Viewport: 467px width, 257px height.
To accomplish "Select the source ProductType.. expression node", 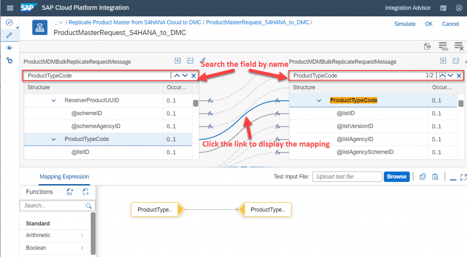I will point(157,210).
